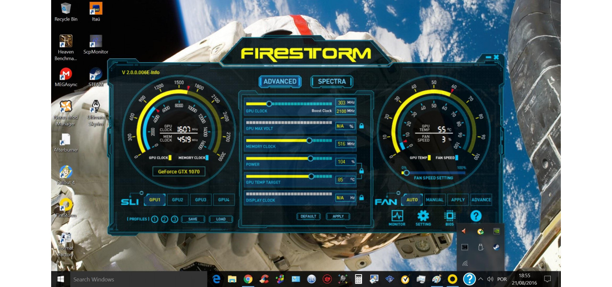Set fan mode to AUTO
This screenshot has width=612, height=287.
pyautogui.click(x=412, y=200)
